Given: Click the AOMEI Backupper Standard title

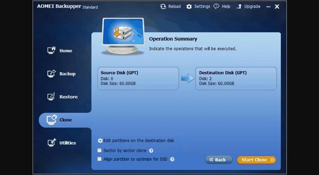Looking at the screenshot, I should pyautogui.click(x=67, y=6).
